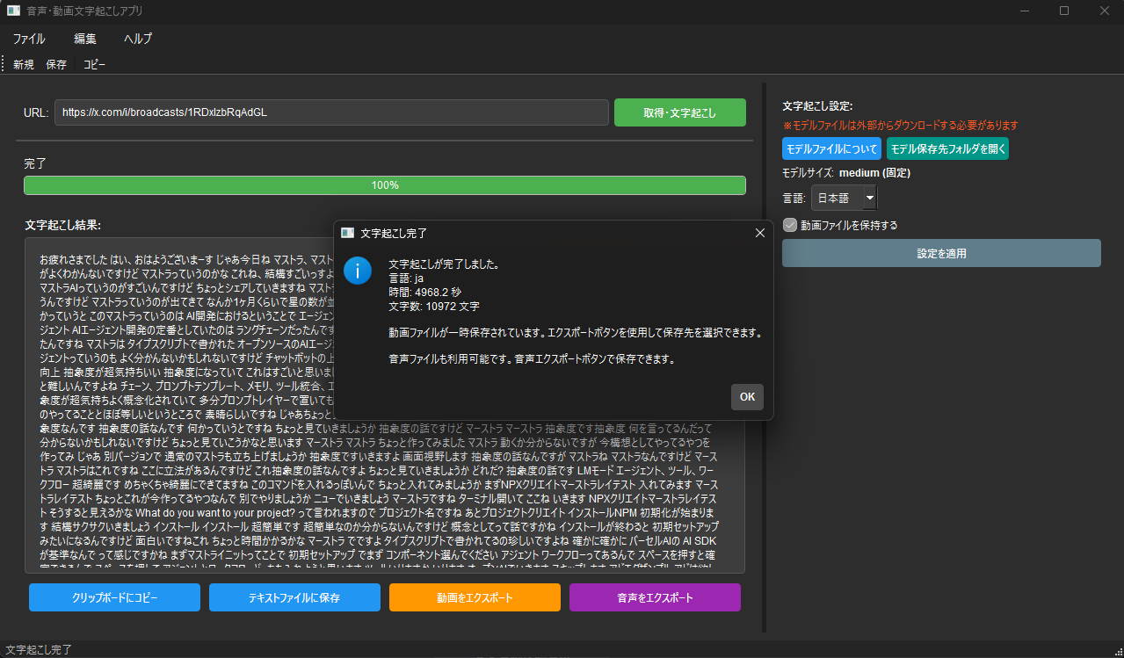Click the モデルサイズ: medium (固定) label

coord(846,173)
